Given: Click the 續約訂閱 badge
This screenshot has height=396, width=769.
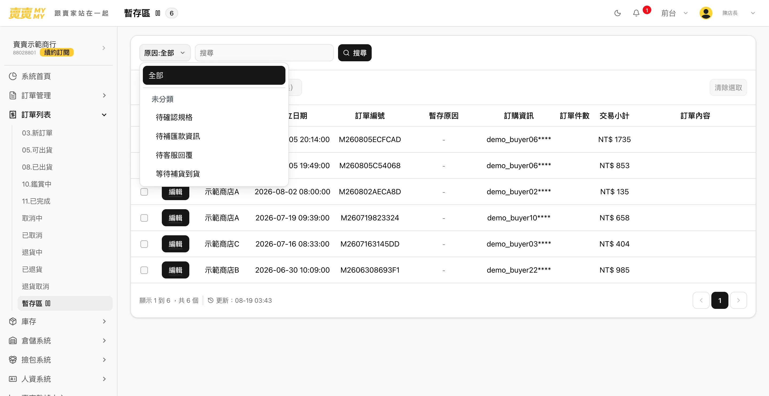Looking at the screenshot, I should 57,52.
